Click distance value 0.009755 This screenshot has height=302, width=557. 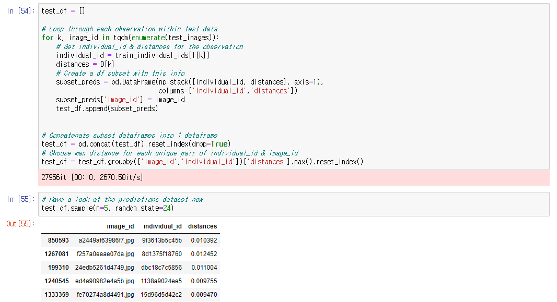pos(204,281)
